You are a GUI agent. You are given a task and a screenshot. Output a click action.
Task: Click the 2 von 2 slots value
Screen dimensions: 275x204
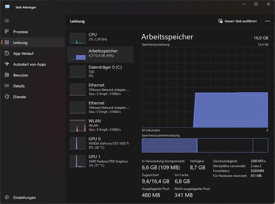[x=256, y=166]
